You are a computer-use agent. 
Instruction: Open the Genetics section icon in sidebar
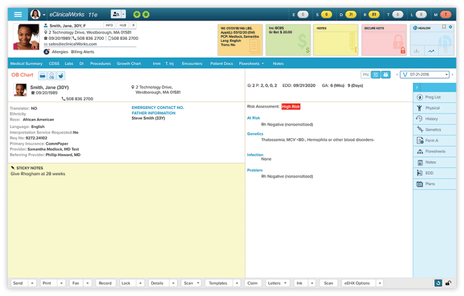(420, 129)
